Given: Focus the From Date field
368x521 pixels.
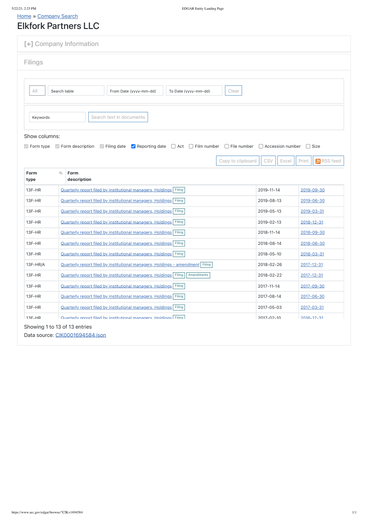Looking at the screenshot, I should point(135,91).
